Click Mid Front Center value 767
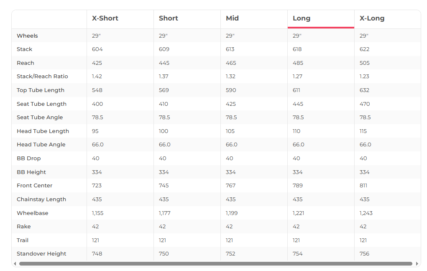Screen dimensions: 427x271 click(231, 186)
